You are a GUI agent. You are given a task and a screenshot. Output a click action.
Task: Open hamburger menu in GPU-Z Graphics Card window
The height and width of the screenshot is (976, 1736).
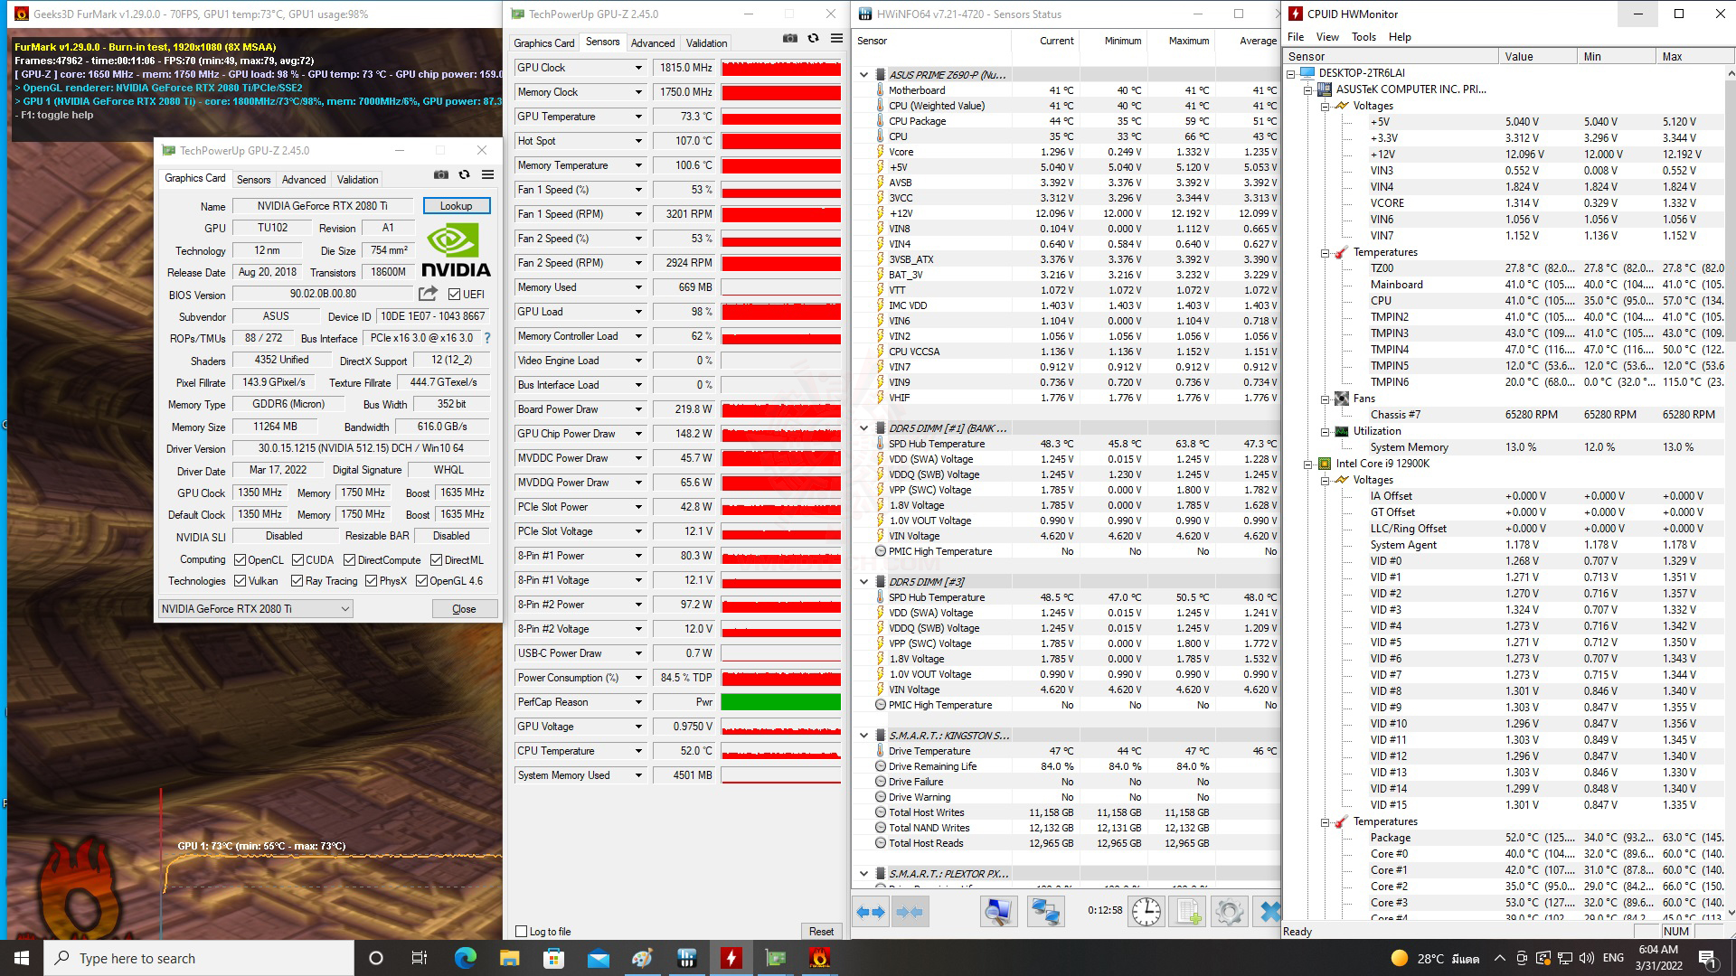point(487,175)
